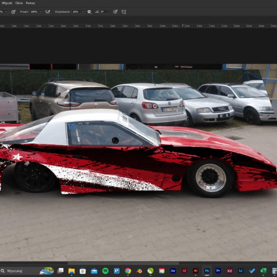Open the Wtyczki menu
Screen dimensions: 277x277
(x=7, y=3)
